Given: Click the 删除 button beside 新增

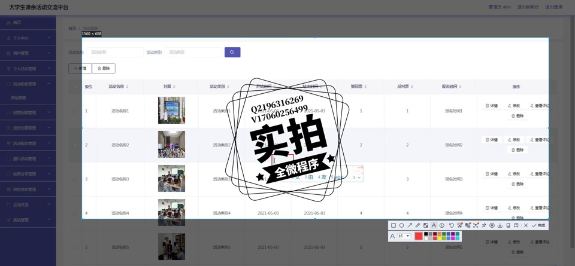Looking at the screenshot, I should pos(104,68).
